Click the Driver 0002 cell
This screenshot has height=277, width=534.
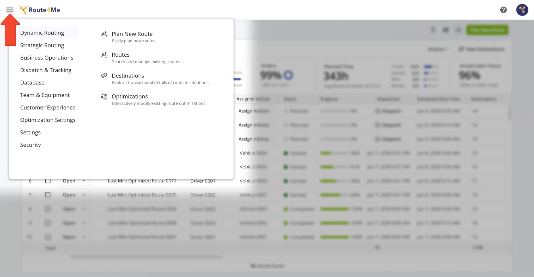203,195
